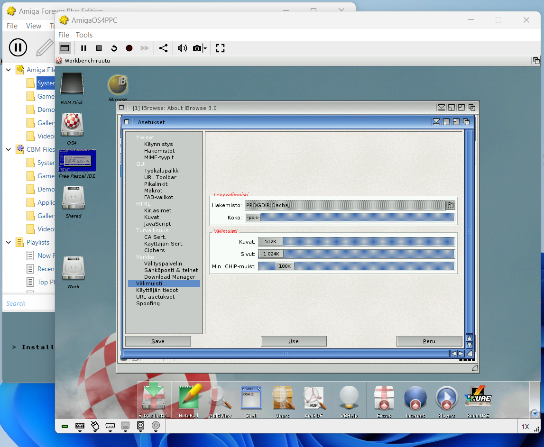
Task: Reset the emulated Amiga via the circular arrow icon
Action: 114,48
